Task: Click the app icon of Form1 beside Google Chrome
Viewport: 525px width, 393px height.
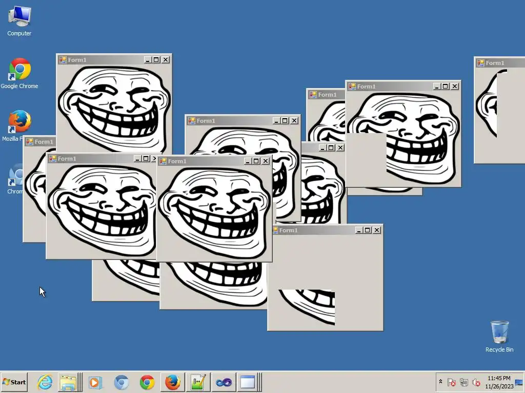Action: [x=63, y=60]
